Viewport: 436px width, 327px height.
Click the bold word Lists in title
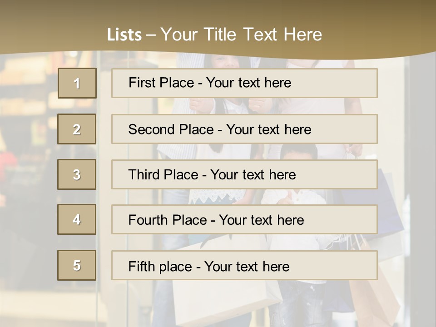click(x=124, y=35)
